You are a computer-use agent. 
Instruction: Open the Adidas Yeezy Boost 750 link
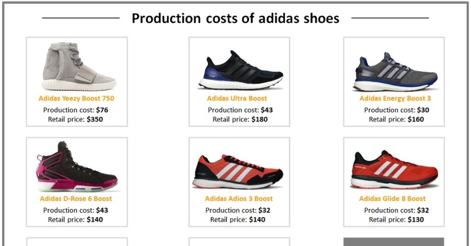77,99
